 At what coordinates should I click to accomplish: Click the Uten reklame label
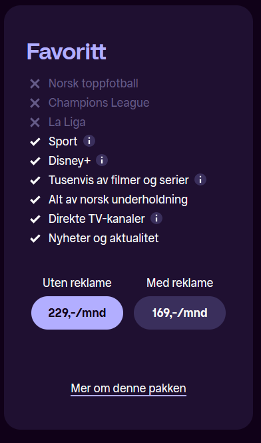[x=77, y=283]
